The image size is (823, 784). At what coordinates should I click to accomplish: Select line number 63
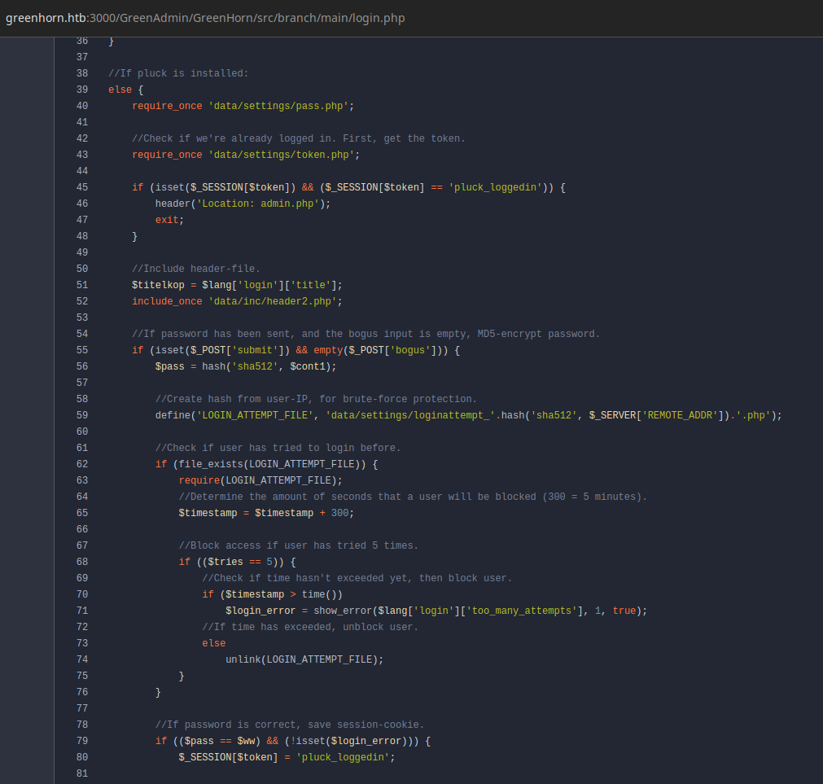[82, 480]
